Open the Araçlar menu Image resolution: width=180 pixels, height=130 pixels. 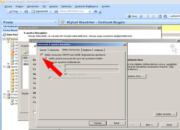click(x=54, y=7)
